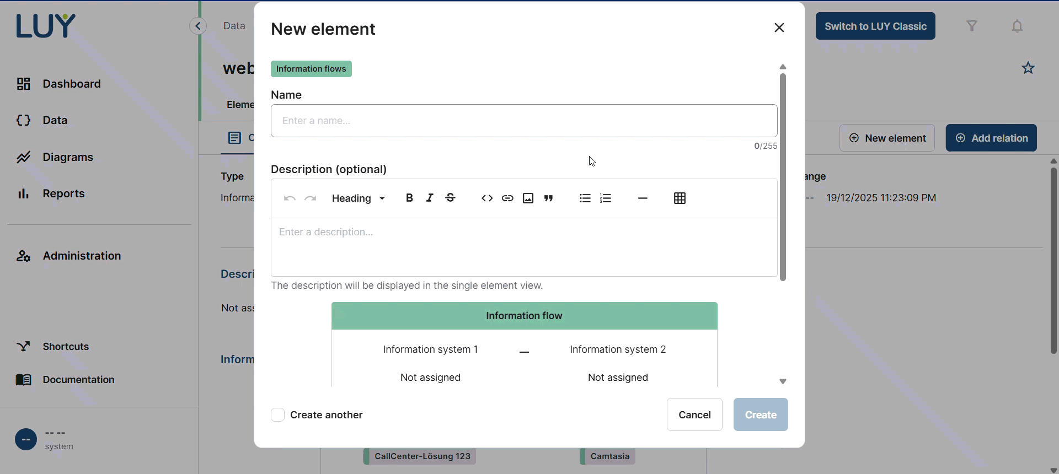
Task: Apply strikethrough formatting to description text
Action: coord(451,198)
